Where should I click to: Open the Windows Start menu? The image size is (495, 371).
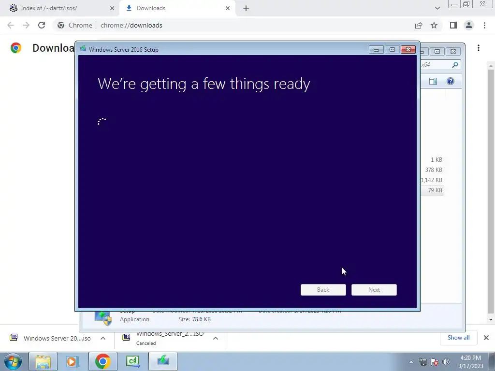[x=13, y=361]
